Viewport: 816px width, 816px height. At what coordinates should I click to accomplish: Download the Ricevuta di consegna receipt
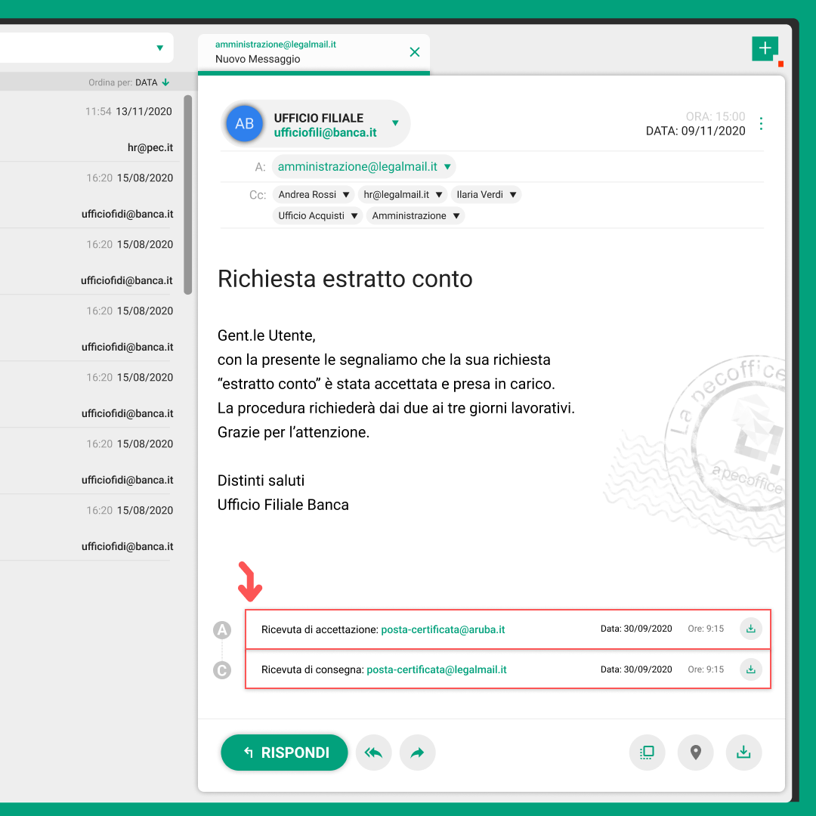pos(750,669)
